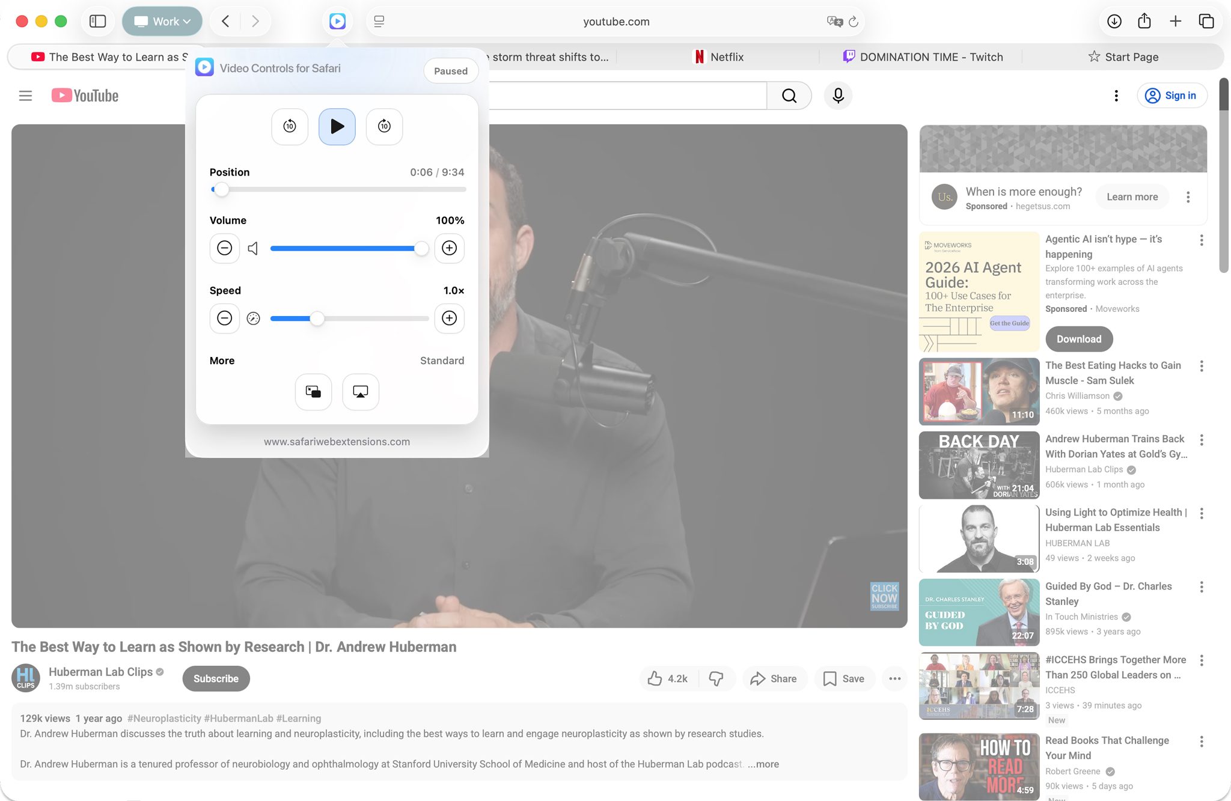1231x801 pixels.
Task: Open the Work profile dropdown
Action: (x=162, y=22)
